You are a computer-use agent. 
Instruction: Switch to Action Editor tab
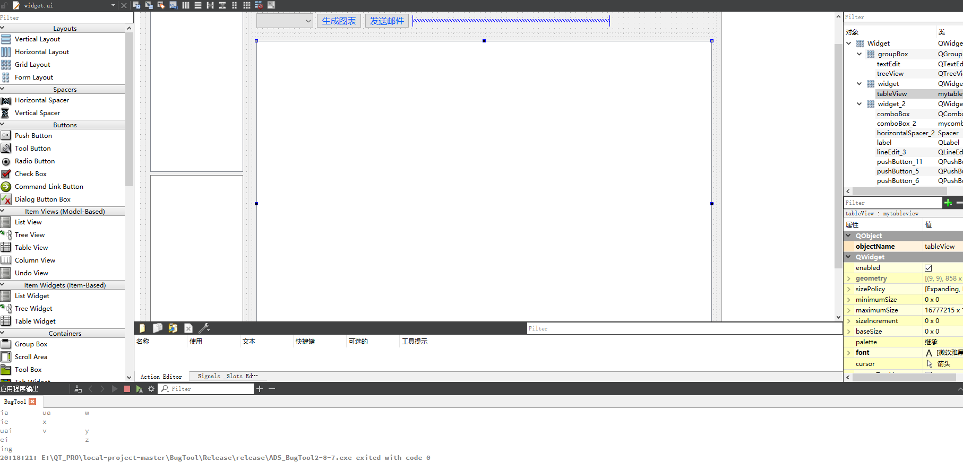(x=161, y=377)
